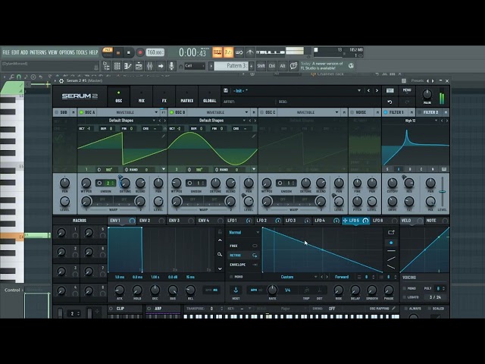
Task: Toggle FILTER 1 power
Action: click(386, 112)
